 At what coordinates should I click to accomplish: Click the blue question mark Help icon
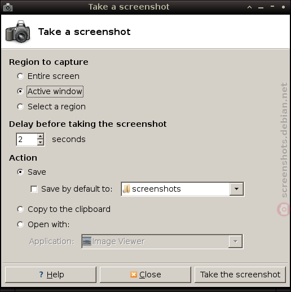(41, 275)
